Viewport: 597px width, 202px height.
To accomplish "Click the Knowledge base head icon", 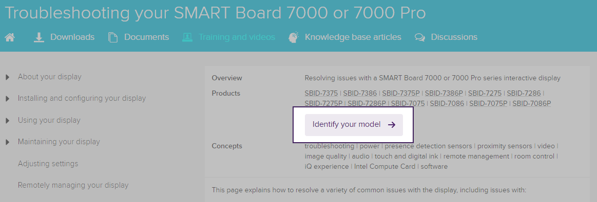I will coord(294,37).
